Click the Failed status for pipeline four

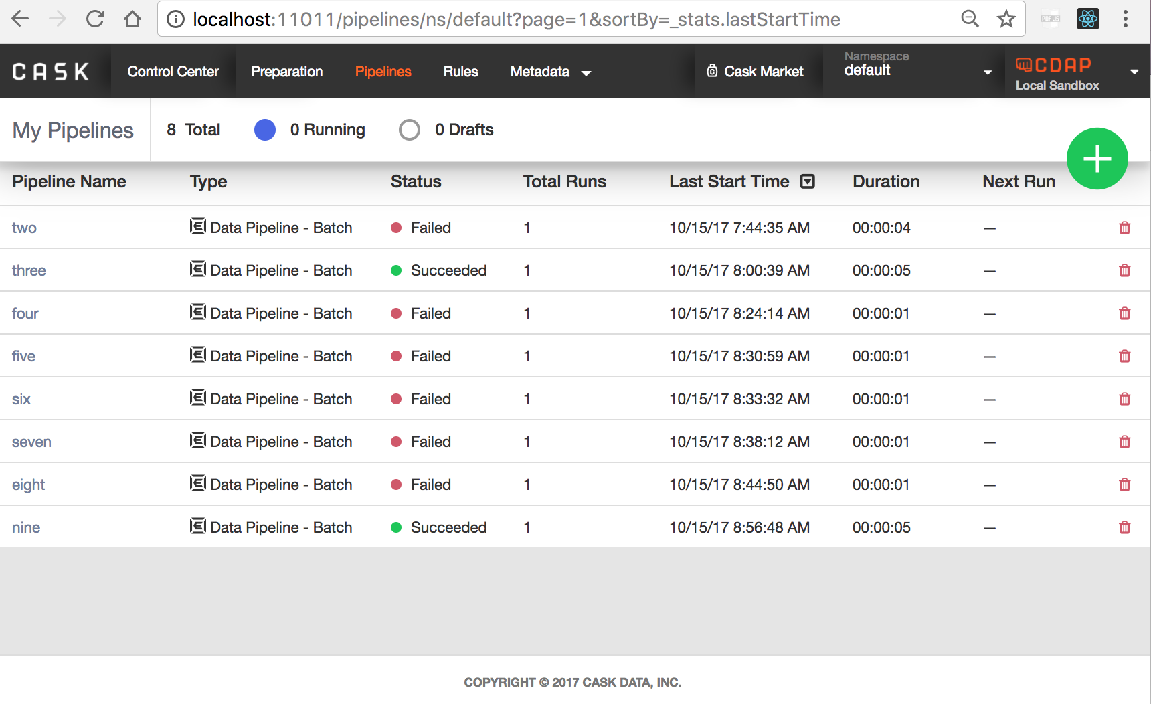[431, 313]
